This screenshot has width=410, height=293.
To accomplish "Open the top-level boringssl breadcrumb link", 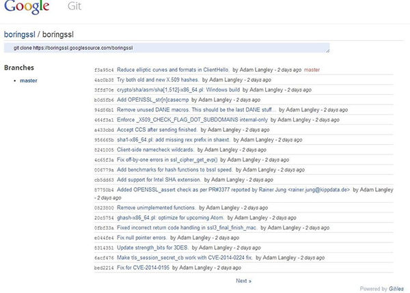I will coord(20,35).
